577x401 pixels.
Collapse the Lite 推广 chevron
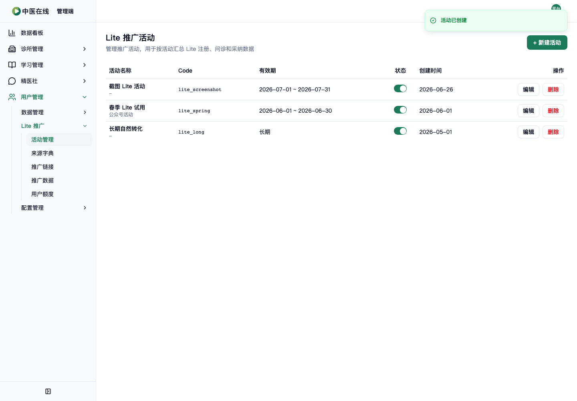coord(85,126)
